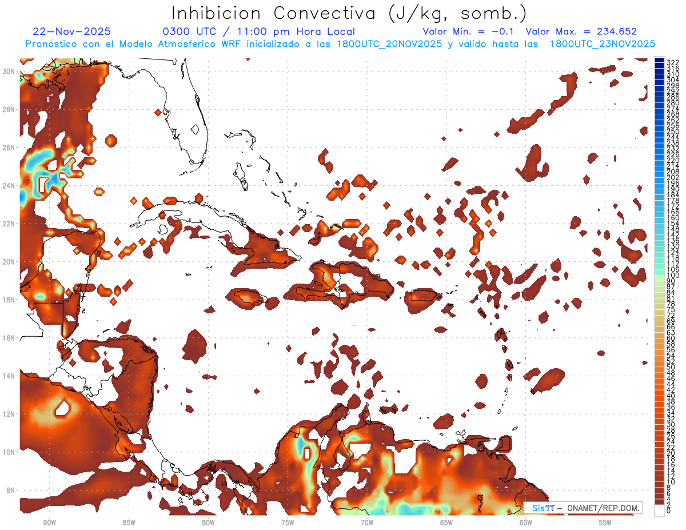The image size is (686, 530).
Task: Click the 55W longitude label
Action: pyautogui.click(x=605, y=523)
